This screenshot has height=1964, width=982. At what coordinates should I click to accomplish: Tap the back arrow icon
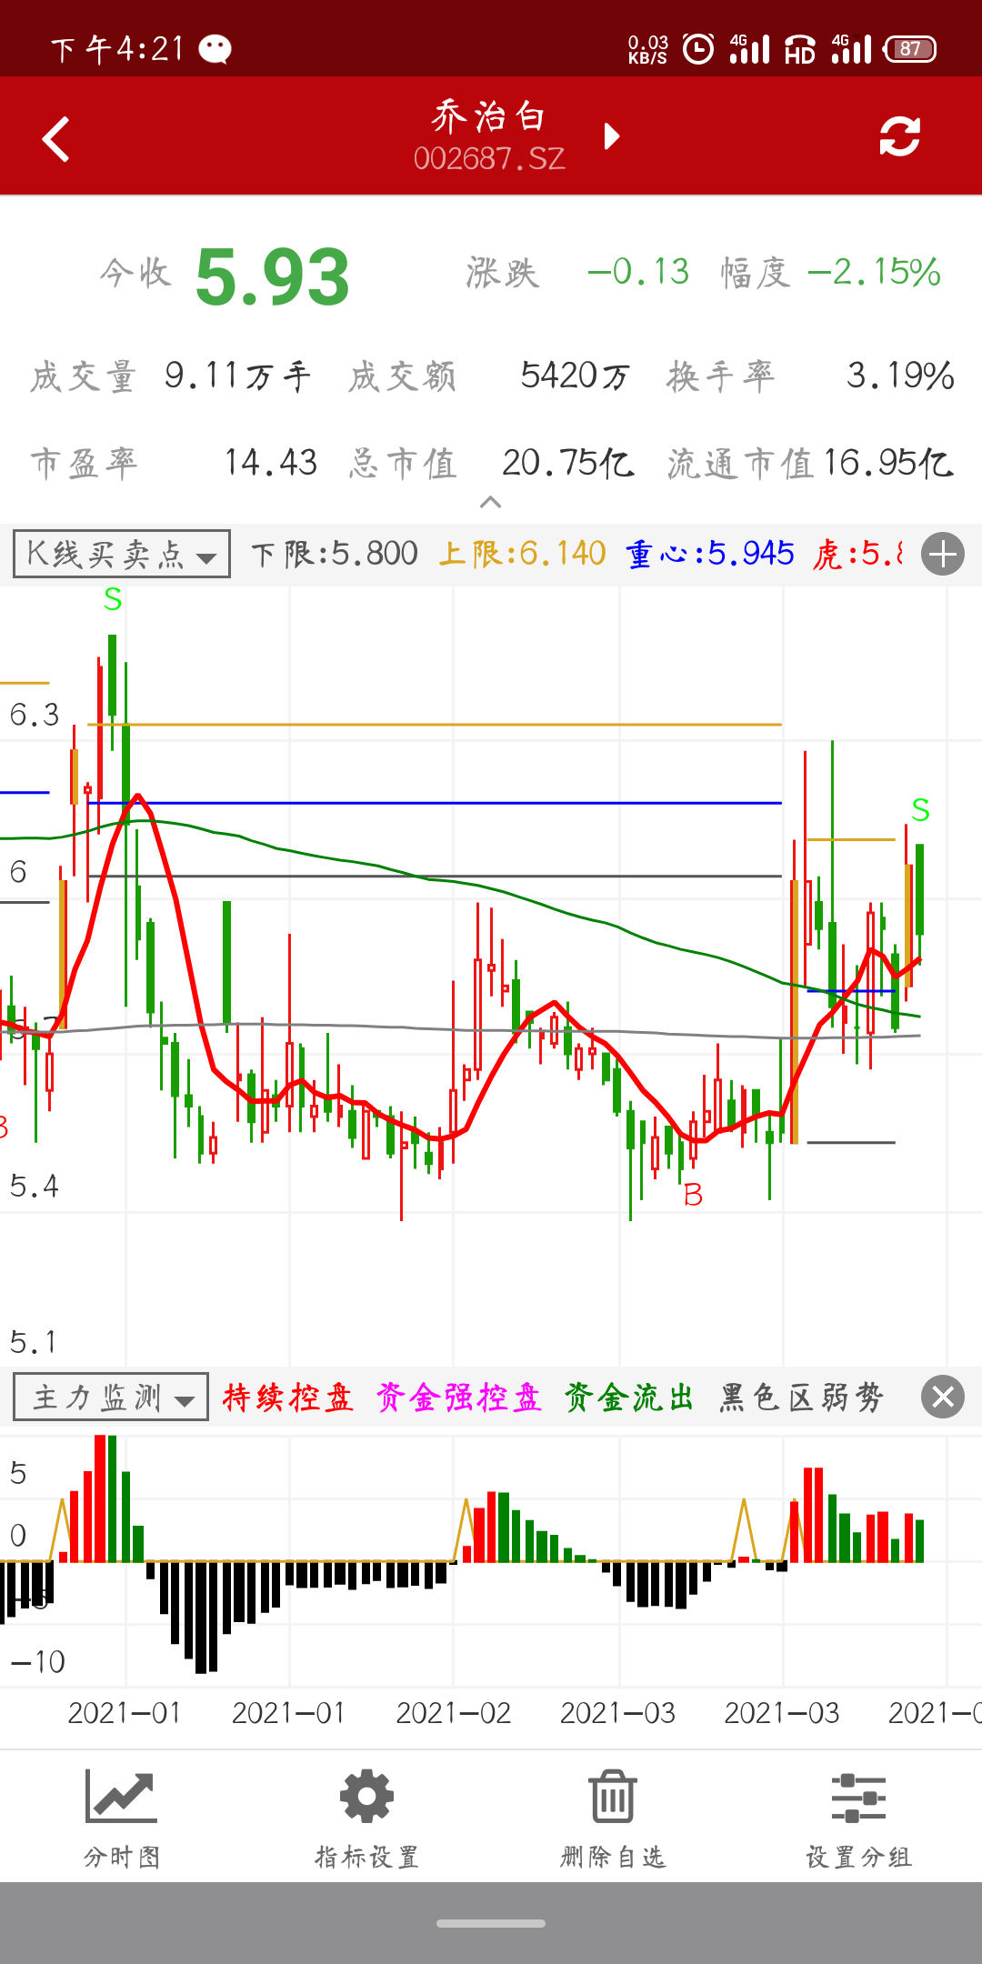pyautogui.click(x=56, y=138)
